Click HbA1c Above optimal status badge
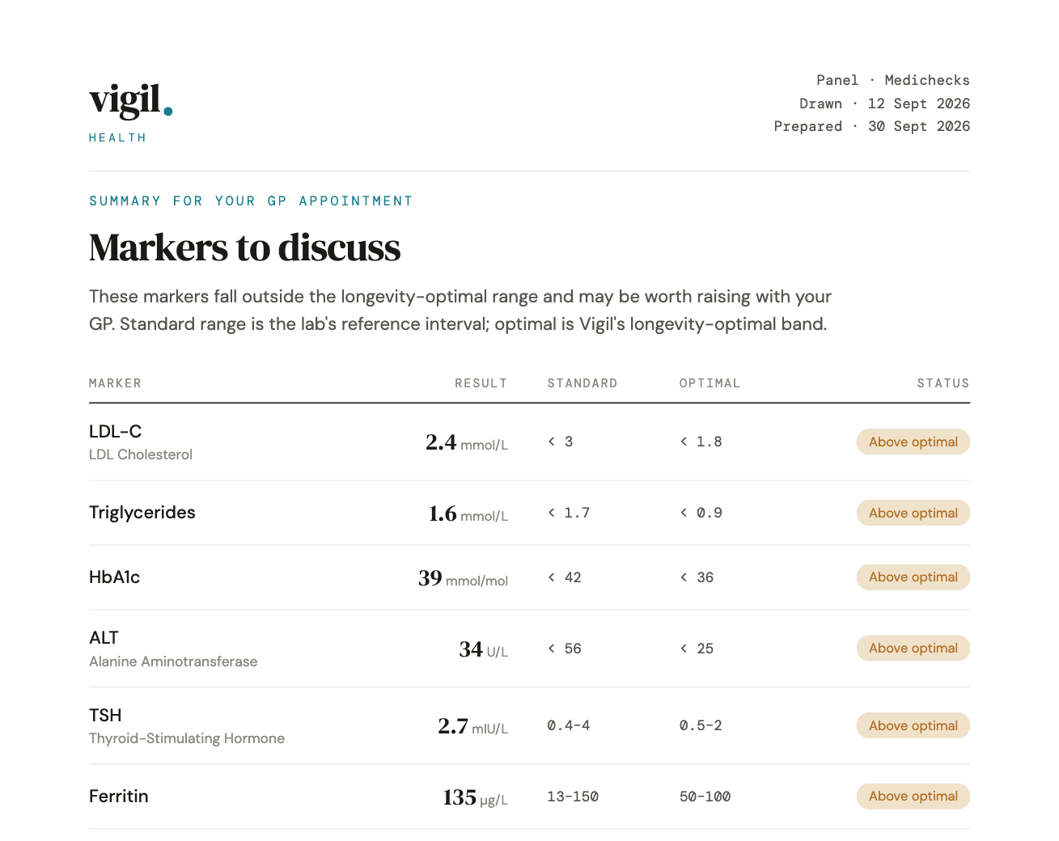The width and height of the screenshot is (1059, 841). click(x=913, y=577)
